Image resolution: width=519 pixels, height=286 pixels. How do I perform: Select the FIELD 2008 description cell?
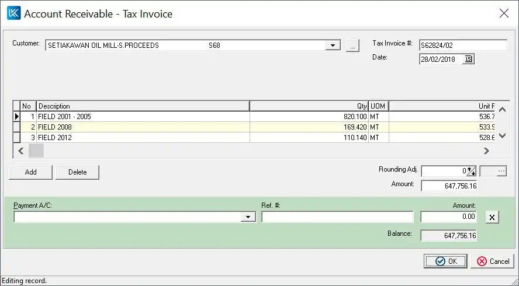[x=143, y=127]
